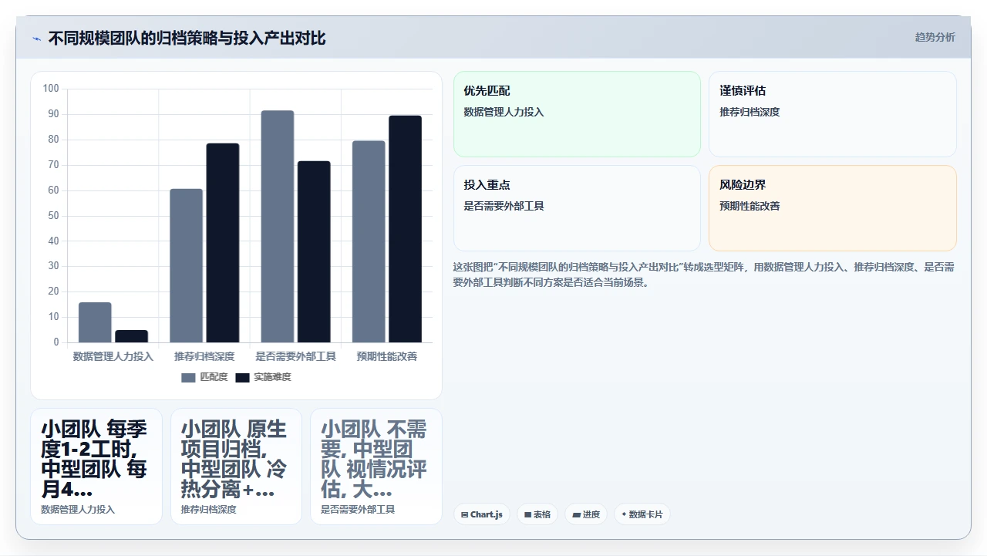Click the 匹配度 bar for 推荐归档深度
Viewport: 987px width, 556px height.
click(187, 265)
